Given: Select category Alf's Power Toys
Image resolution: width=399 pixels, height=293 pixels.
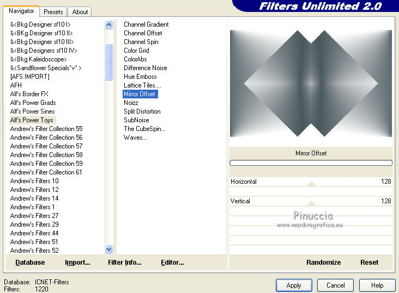Looking at the screenshot, I should (32, 120).
